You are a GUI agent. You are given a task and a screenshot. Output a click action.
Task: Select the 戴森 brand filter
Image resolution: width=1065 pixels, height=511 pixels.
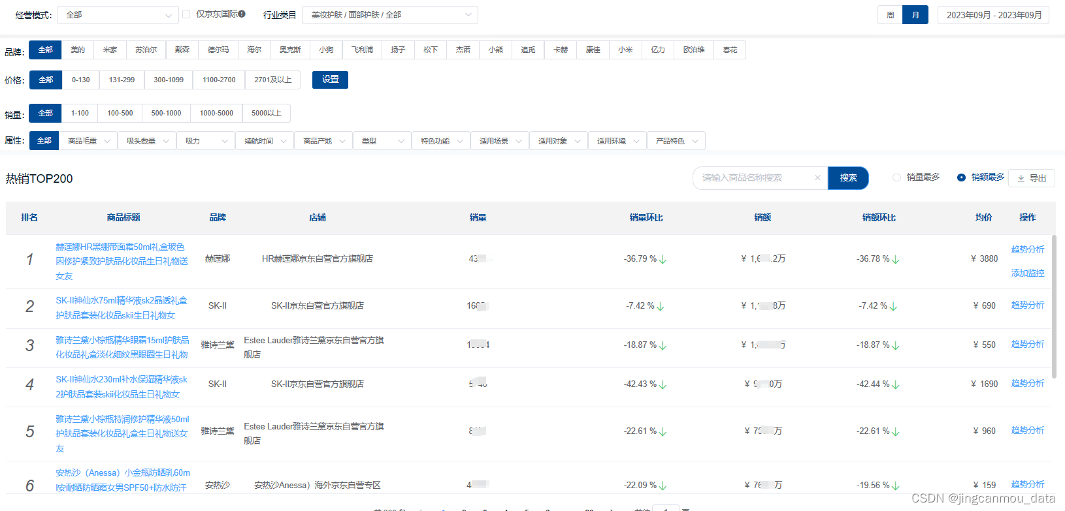tap(182, 50)
